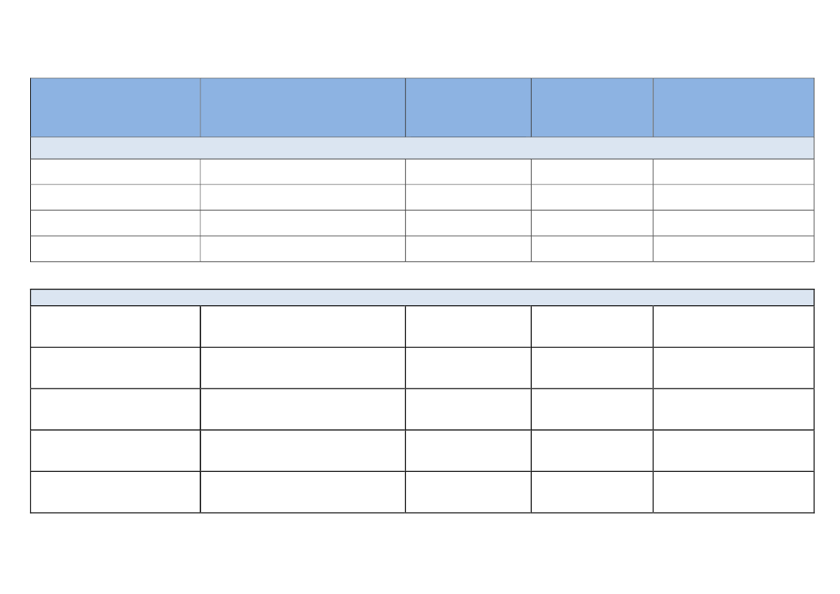Viewport: 840px width, 594px height.
Task: Click upper table's third white row, third column cell
Action: click(469, 223)
